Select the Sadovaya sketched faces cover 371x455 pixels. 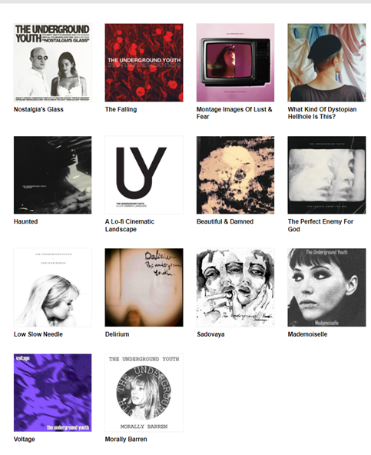pyautogui.click(x=235, y=287)
